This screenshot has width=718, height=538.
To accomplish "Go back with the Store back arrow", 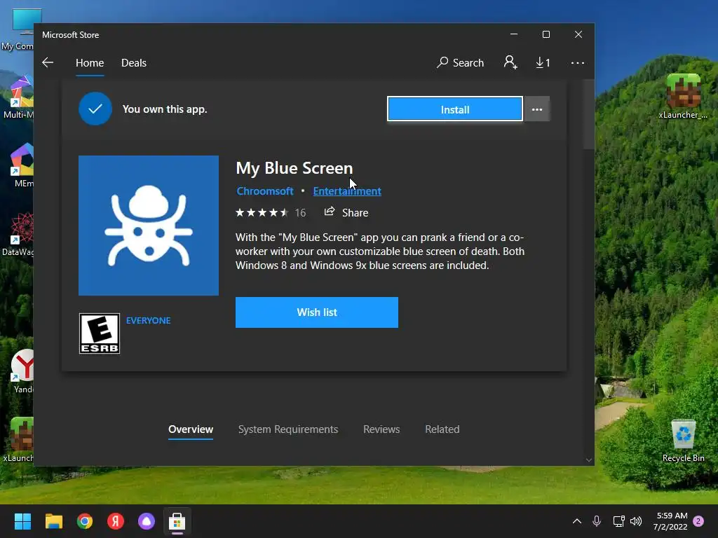I will coord(48,62).
